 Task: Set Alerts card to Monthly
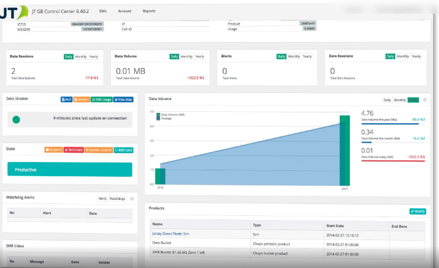pos(294,56)
